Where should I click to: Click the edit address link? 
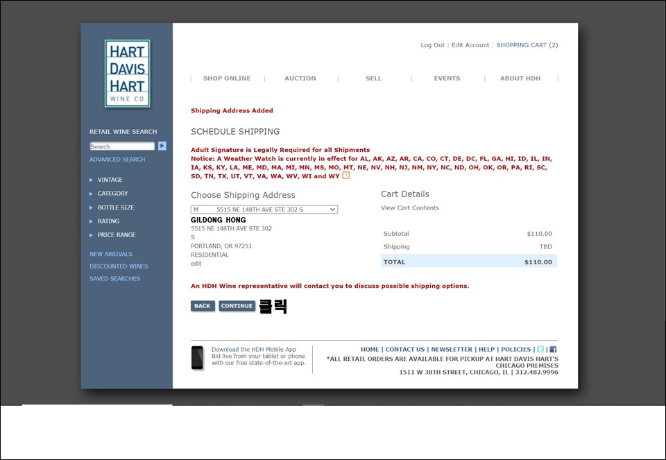pyautogui.click(x=196, y=264)
